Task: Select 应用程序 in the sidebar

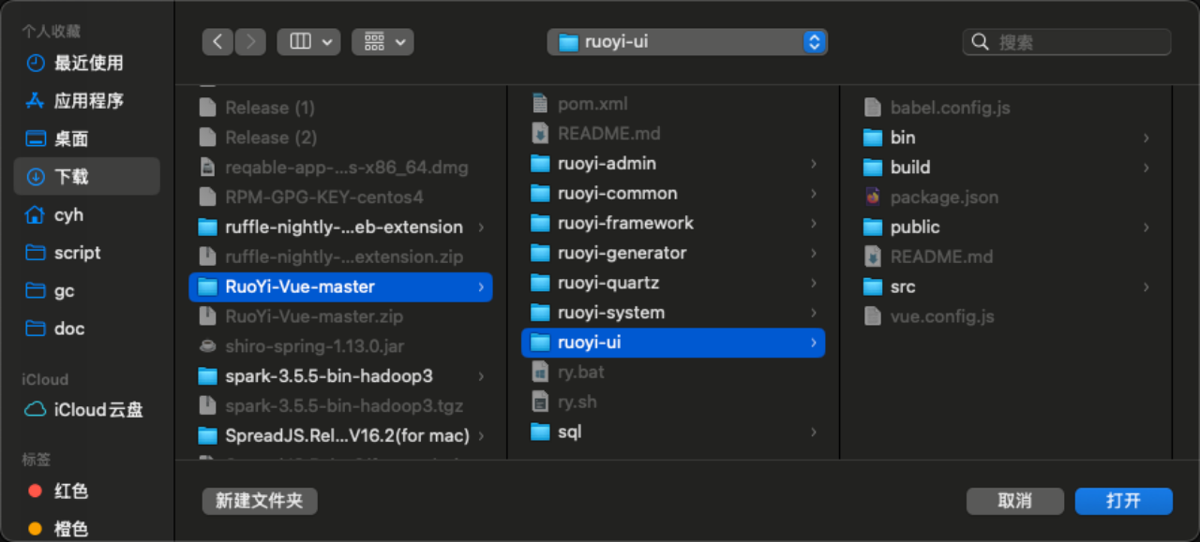Action: 86,100
